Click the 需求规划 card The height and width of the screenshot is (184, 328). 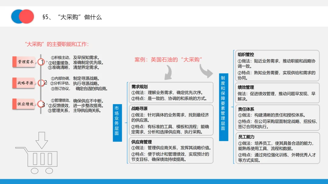coord(171,93)
